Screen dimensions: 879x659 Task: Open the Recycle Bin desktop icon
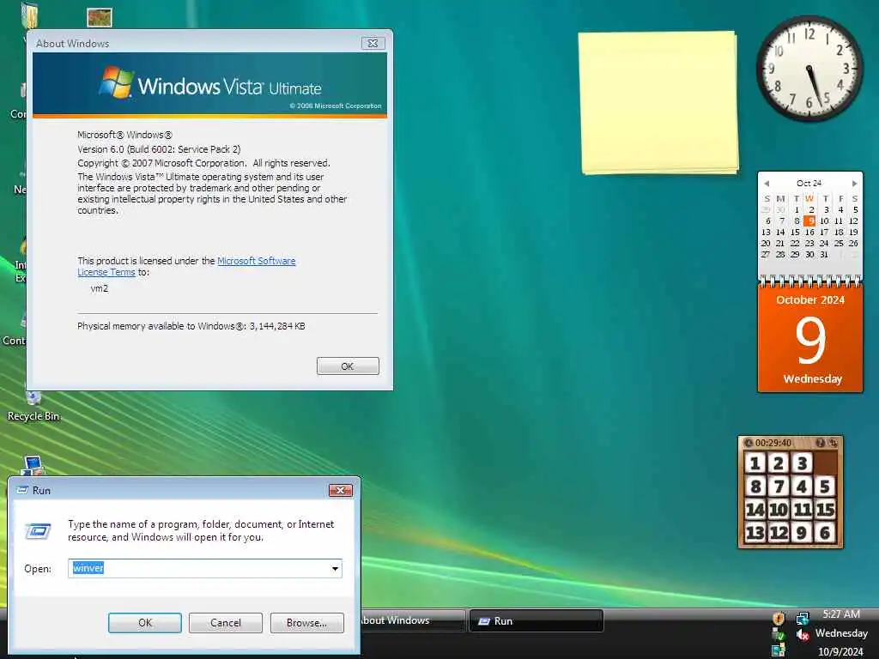coord(33,405)
